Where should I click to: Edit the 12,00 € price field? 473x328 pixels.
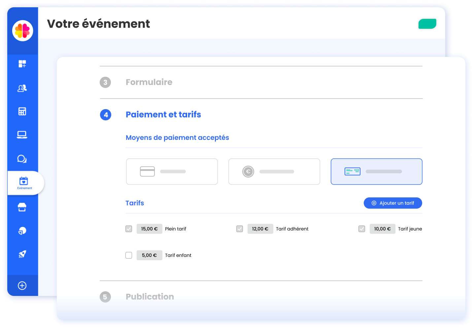260,228
